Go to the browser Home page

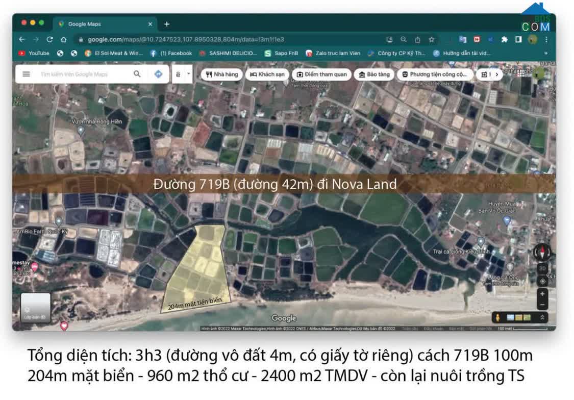pyautogui.click(x=64, y=39)
